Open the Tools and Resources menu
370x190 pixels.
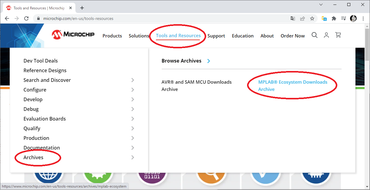(x=178, y=36)
